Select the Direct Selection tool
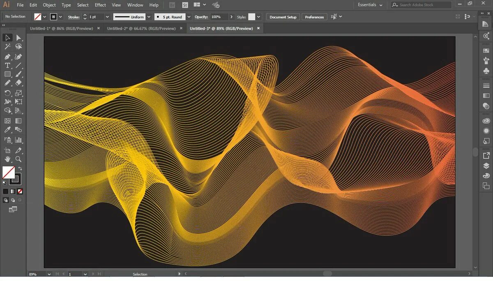493x281 pixels. 18,38
